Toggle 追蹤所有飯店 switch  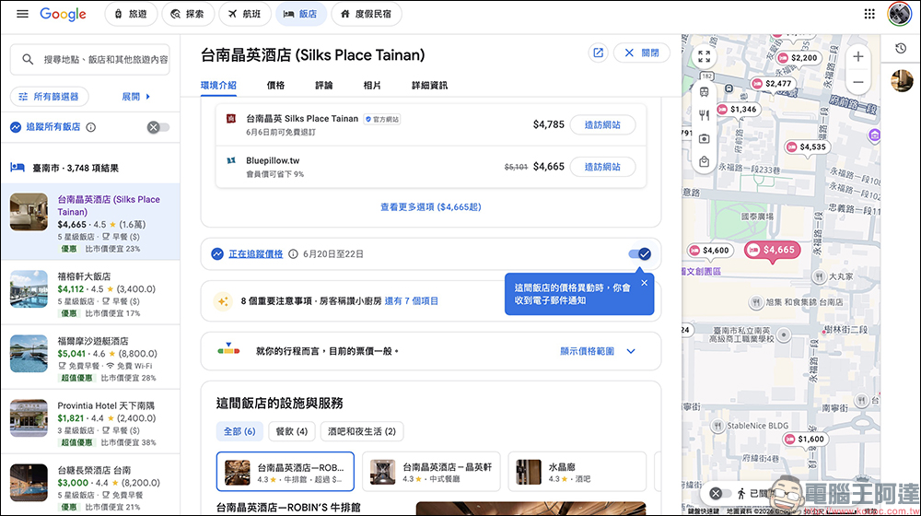click(158, 127)
